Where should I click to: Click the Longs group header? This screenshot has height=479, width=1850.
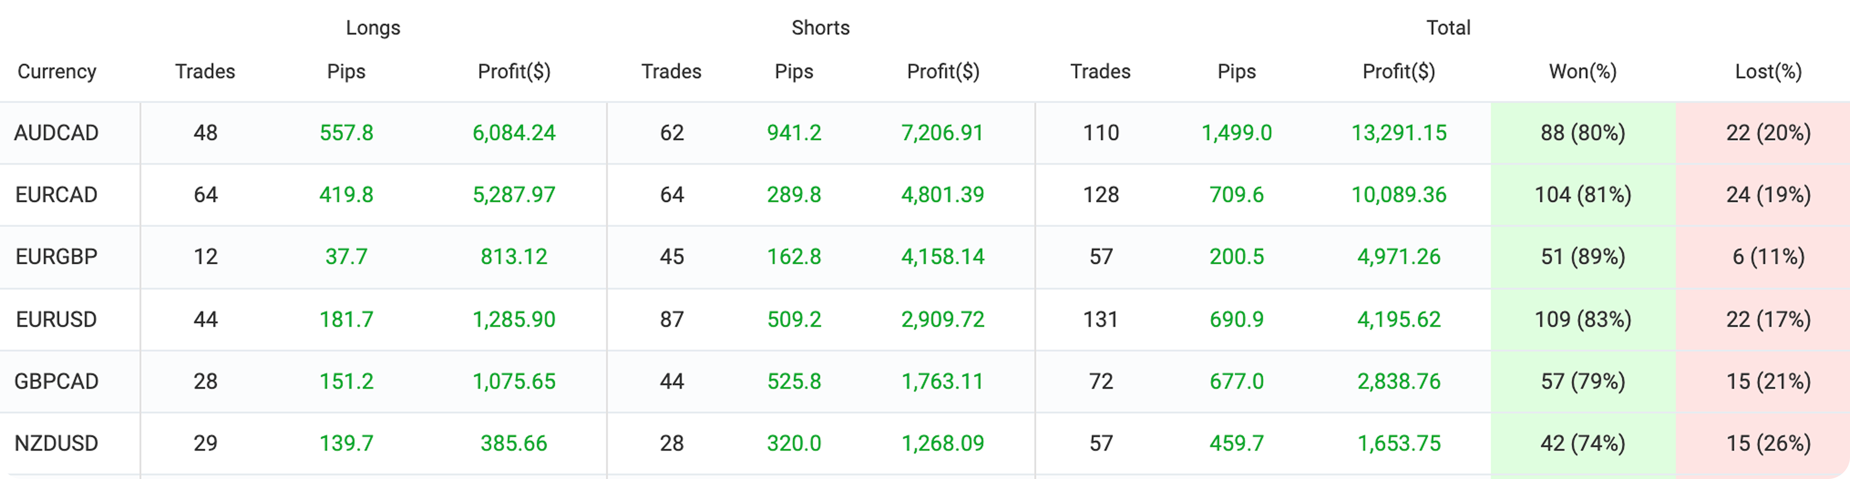[x=373, y=27]
